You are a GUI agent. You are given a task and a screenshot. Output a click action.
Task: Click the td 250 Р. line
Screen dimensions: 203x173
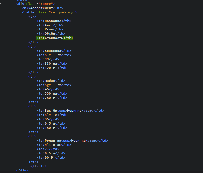point(52,98)
